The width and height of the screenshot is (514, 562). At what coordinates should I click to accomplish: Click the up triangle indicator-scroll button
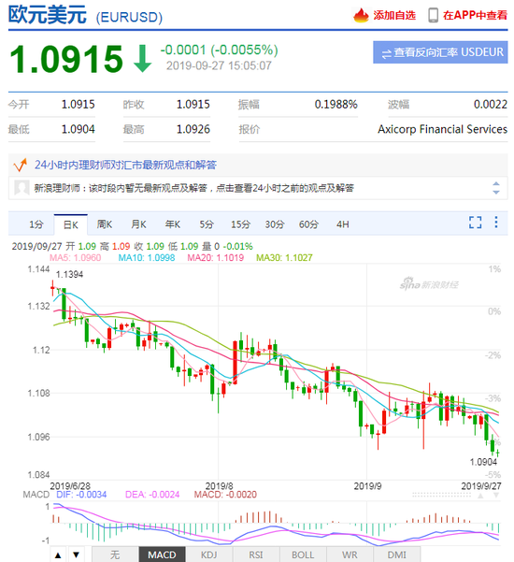point(58,555)
